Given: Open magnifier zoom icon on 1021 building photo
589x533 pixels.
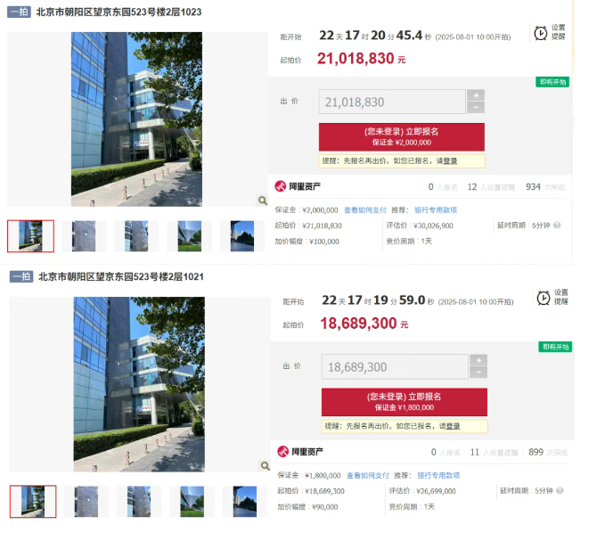Looking at the screenshot, I should click(x=266, y=466).
